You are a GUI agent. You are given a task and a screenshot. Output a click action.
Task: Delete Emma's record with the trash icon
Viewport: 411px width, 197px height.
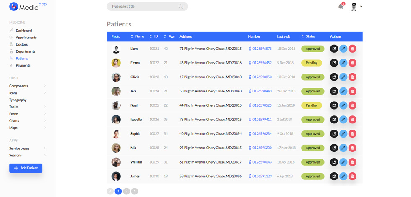(353, 63)
